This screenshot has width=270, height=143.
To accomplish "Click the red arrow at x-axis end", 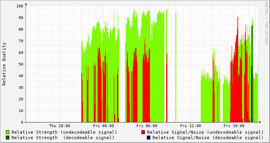I will 260,122.
